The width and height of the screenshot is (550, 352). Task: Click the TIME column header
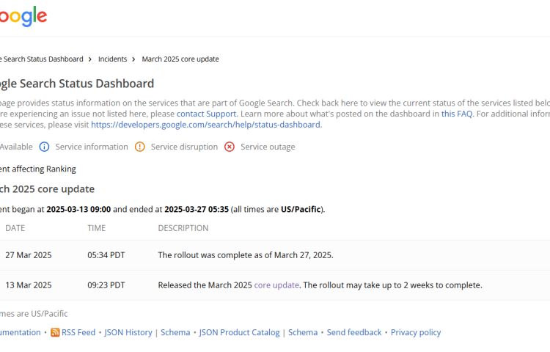click(97, 228)
